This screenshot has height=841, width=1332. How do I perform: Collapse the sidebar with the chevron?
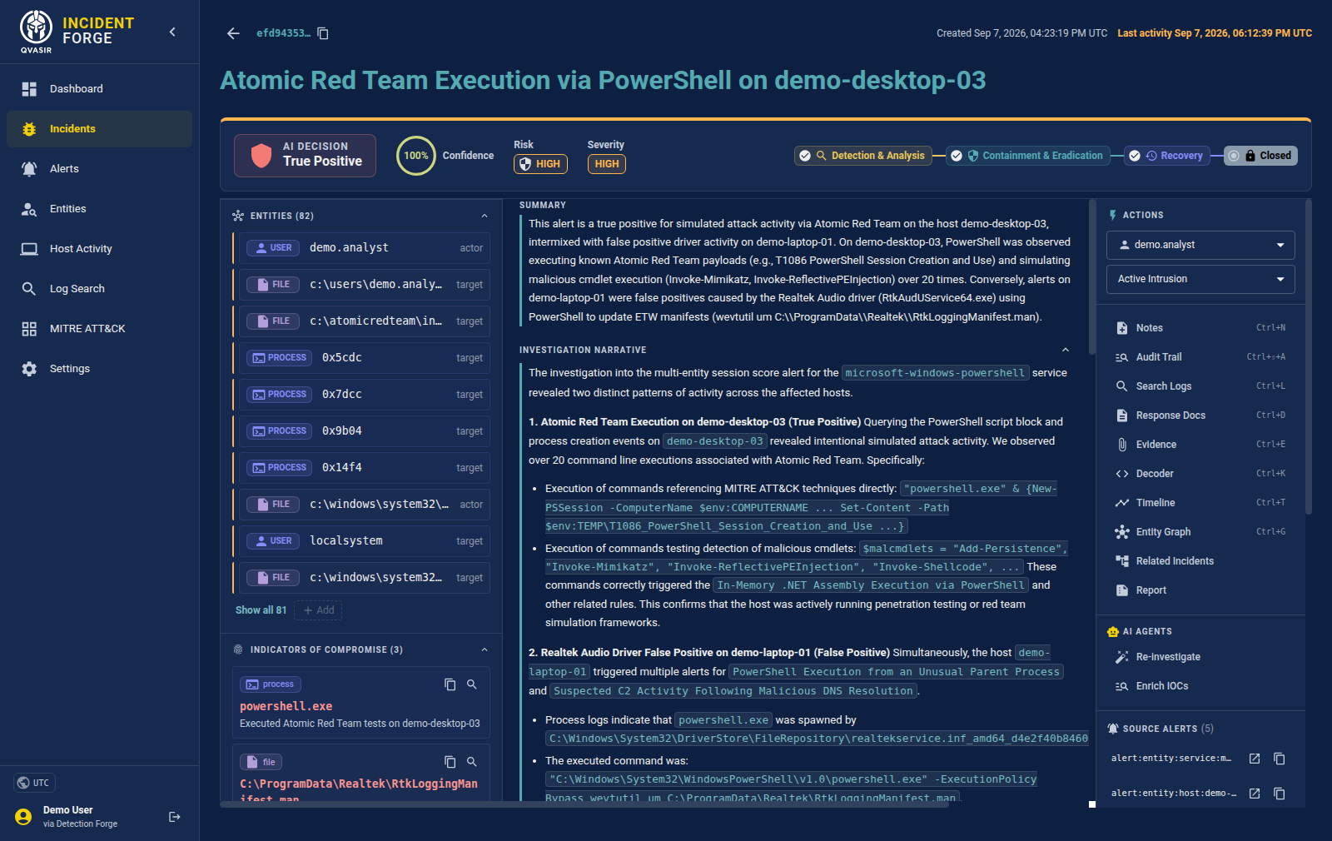click(x=172, y=32)
